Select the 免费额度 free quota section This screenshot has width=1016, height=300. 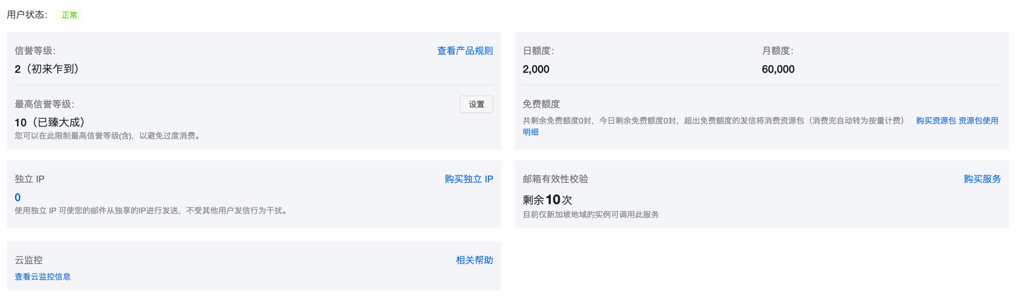(542, 104)
